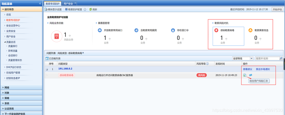285x115 pixels.
Task: Click the search magnifier icon
Action: tap(281, 59)
